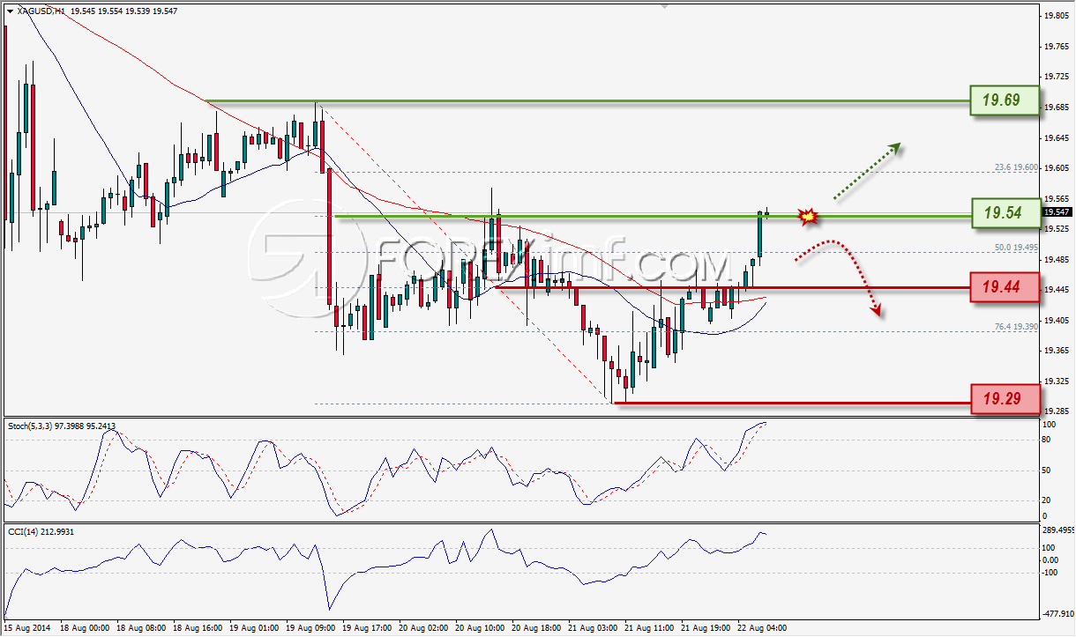
Task: Click price scale value 19.805
Action: 1055,16
